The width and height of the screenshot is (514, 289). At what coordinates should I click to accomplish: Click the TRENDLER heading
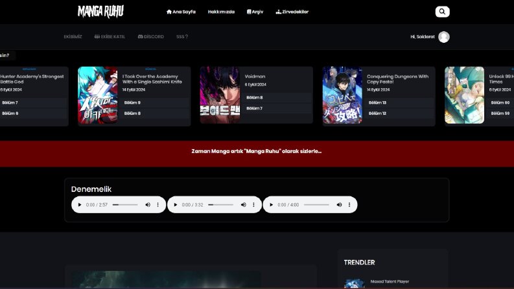359,262
